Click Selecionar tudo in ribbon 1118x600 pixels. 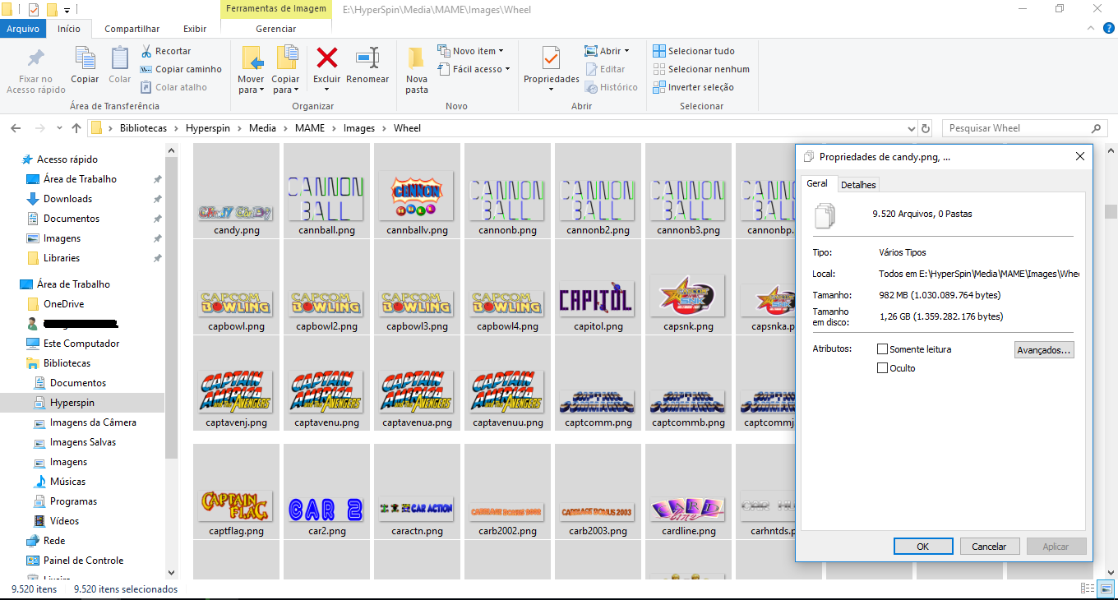tap(694, 51)
